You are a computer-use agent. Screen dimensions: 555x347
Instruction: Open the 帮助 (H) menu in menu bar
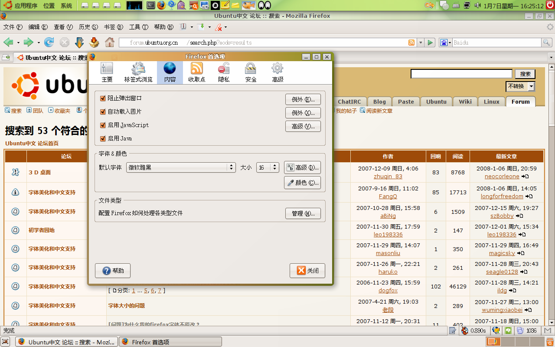pos(164,27)
